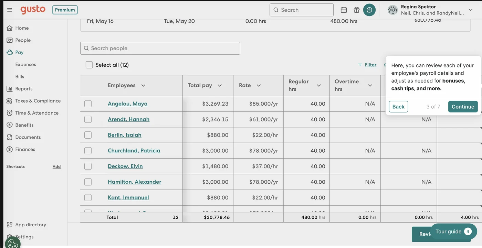
Task: Open cookie preferences icon
Action: pos(13,243)
